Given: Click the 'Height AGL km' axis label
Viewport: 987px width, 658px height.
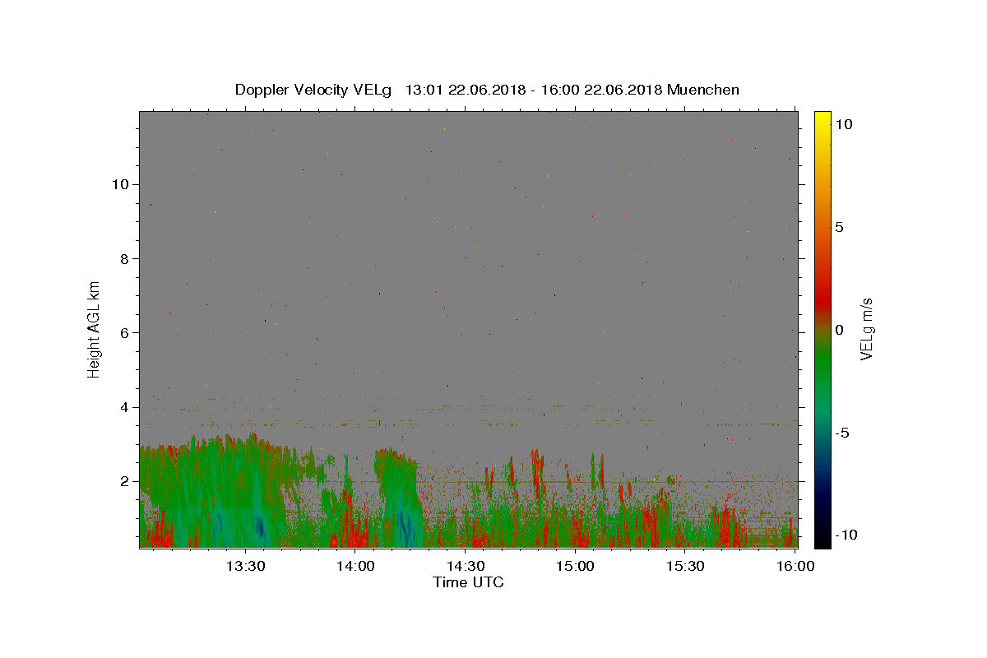Looking at the screenshot, I should (x=95, y=329).
